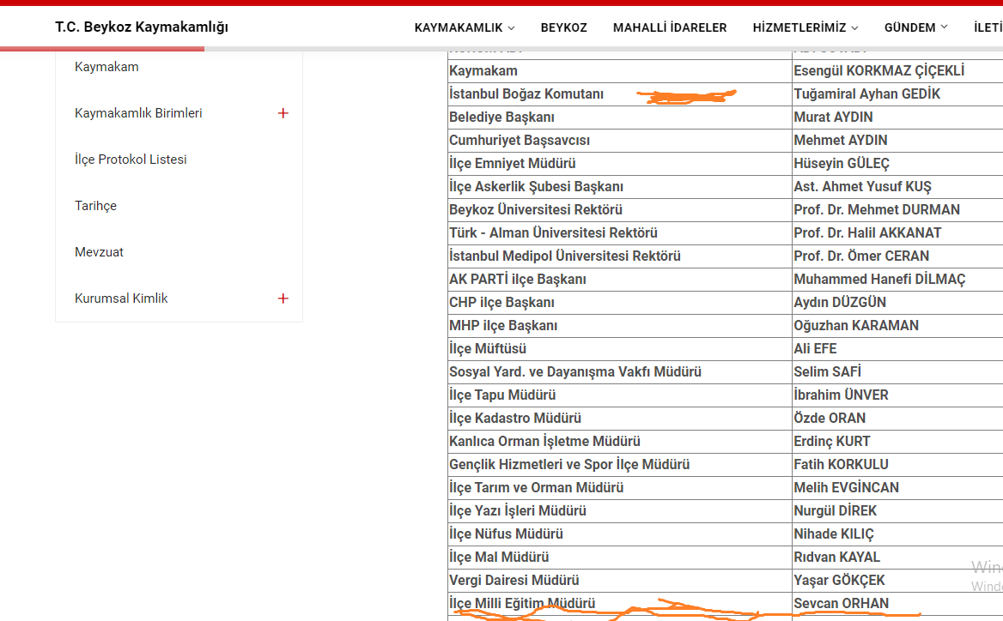The height and width of the screenshot is (621, 1003).
Task: Click the name Murat AYDIN
Action: click(833, 117)
